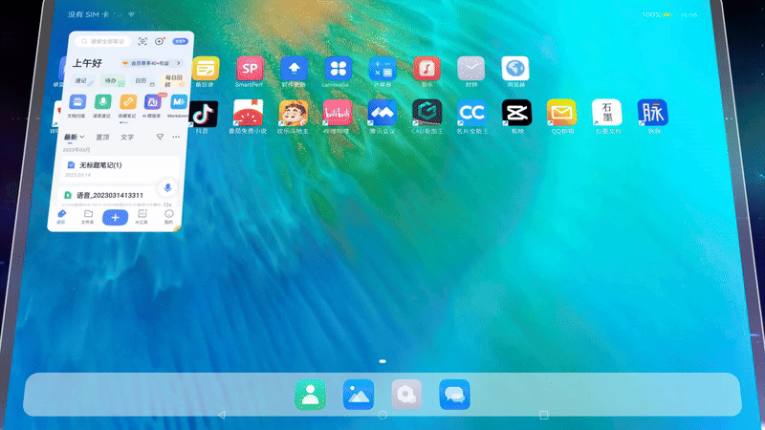Open the VIP badge in the notes app

click(x=180, y=41)
